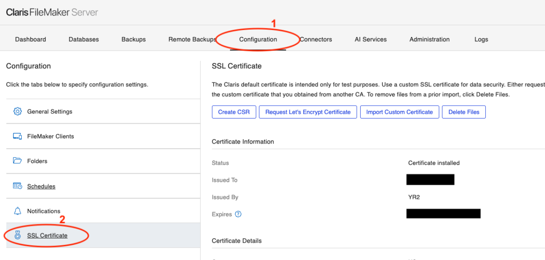Click the Import Custom Certificate button
The image size is (545, 260).
[399, 112]
